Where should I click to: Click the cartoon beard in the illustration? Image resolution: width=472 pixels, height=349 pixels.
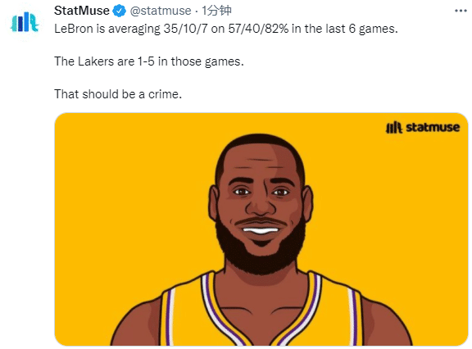[x=261, y=252]
